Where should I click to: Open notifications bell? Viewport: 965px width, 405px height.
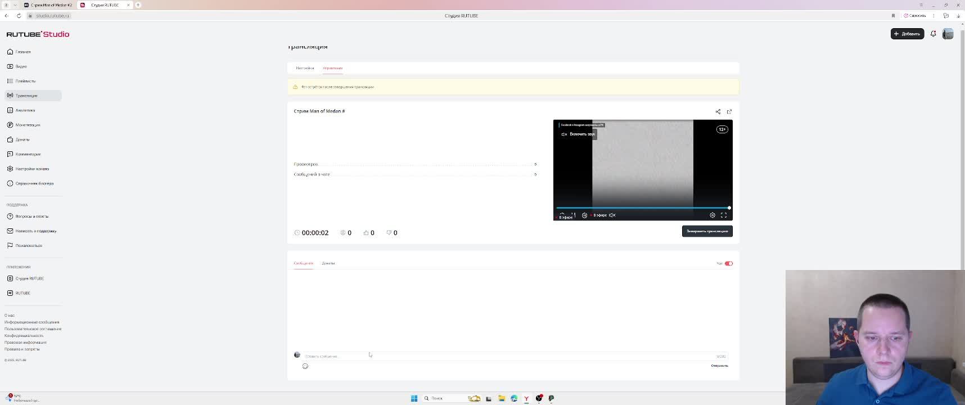tap(933, 34)
